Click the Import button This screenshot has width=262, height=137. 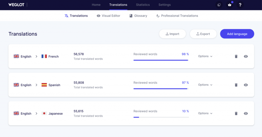pos(173,34)
